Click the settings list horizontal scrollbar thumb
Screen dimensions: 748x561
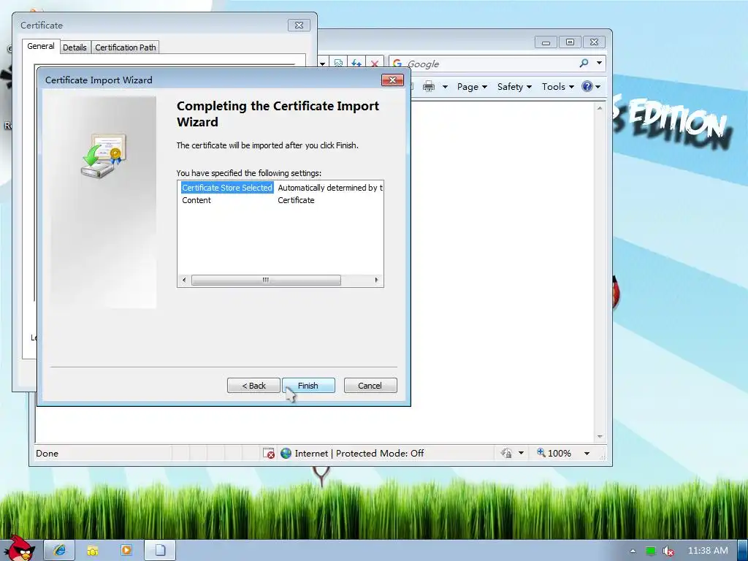click(x=266, y=280)
